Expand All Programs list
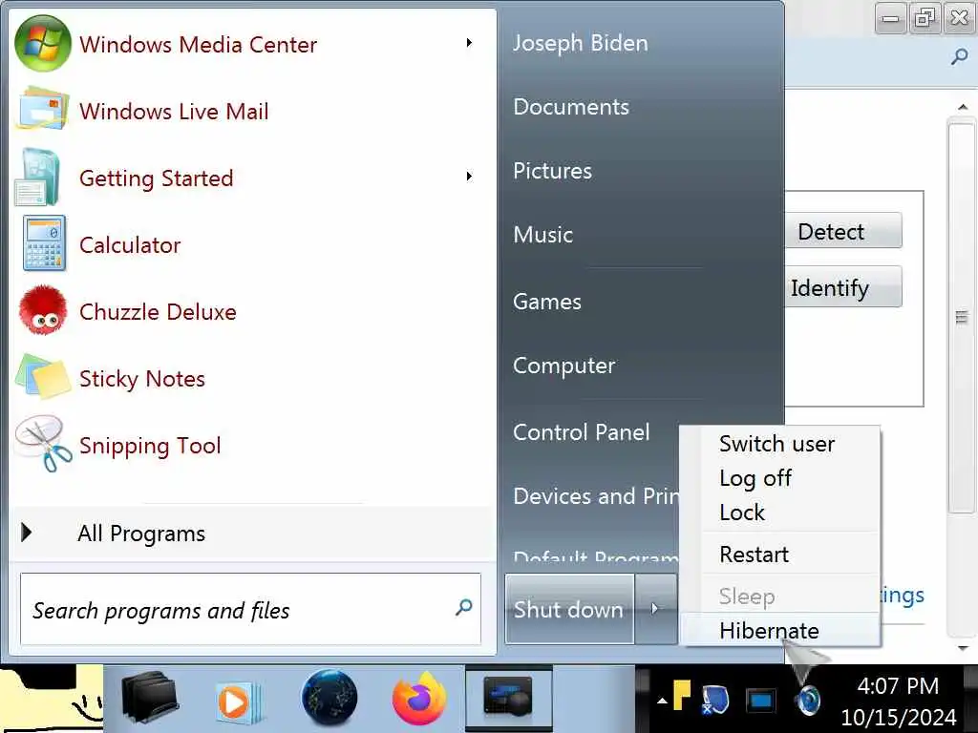This screenshot has height=733, width=978. 252,534
